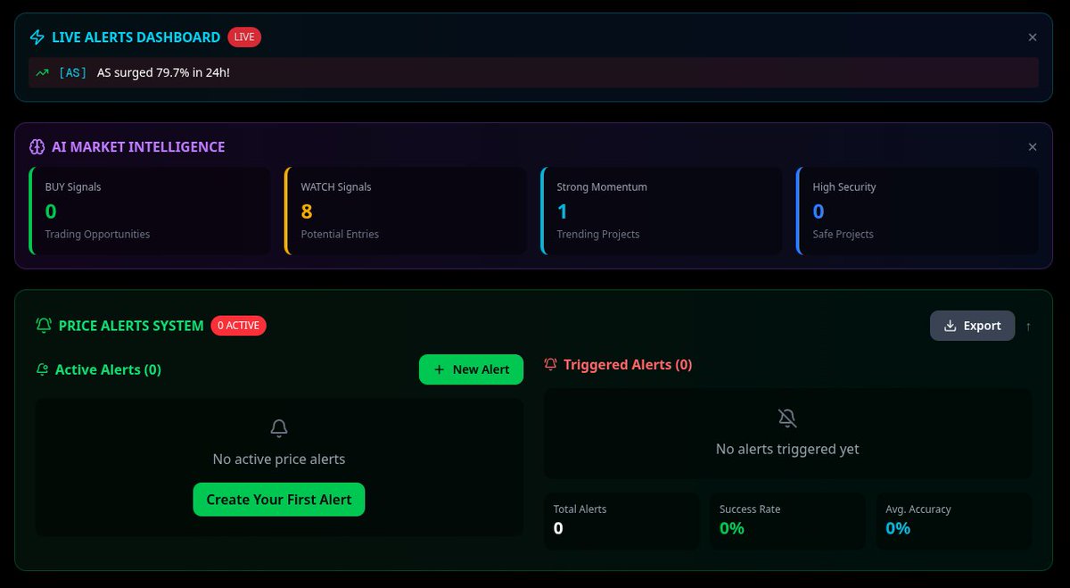Viewport: 1070px width, 588px height.
Task: Click the WATCH Signals value 8
Action: pos(307,211)
